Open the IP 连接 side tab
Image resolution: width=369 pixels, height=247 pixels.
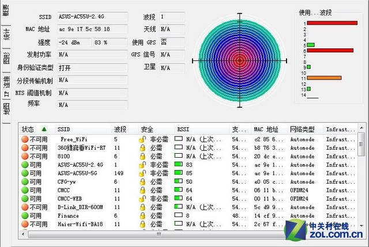point(6,86)
